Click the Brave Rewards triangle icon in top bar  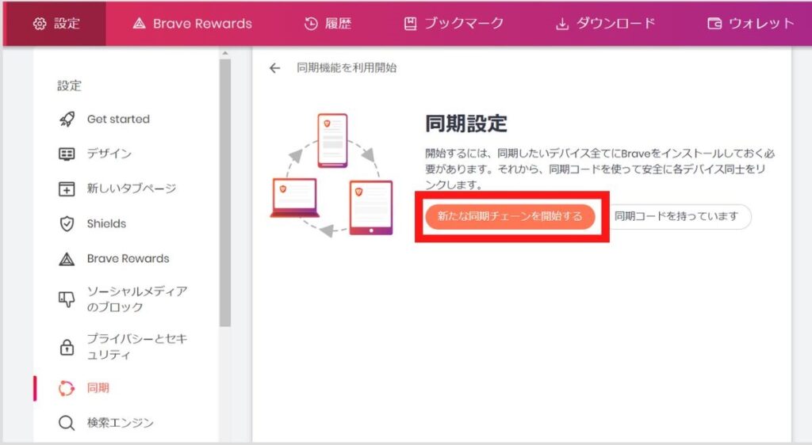[x=140, y=23]
